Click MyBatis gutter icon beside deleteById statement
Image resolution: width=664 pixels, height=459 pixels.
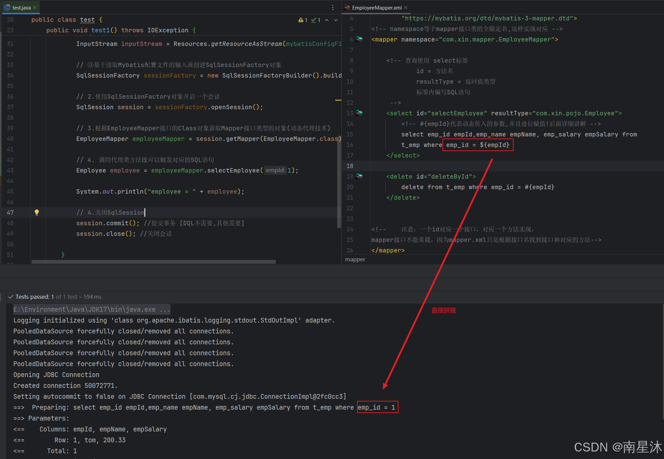pyautogui.click(x=359, y=176)
